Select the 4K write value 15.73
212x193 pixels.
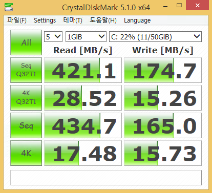pos(163,153)
